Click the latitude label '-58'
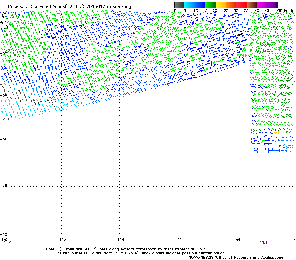The width and height of the screenshot is (296, 260). coord(4,186)
